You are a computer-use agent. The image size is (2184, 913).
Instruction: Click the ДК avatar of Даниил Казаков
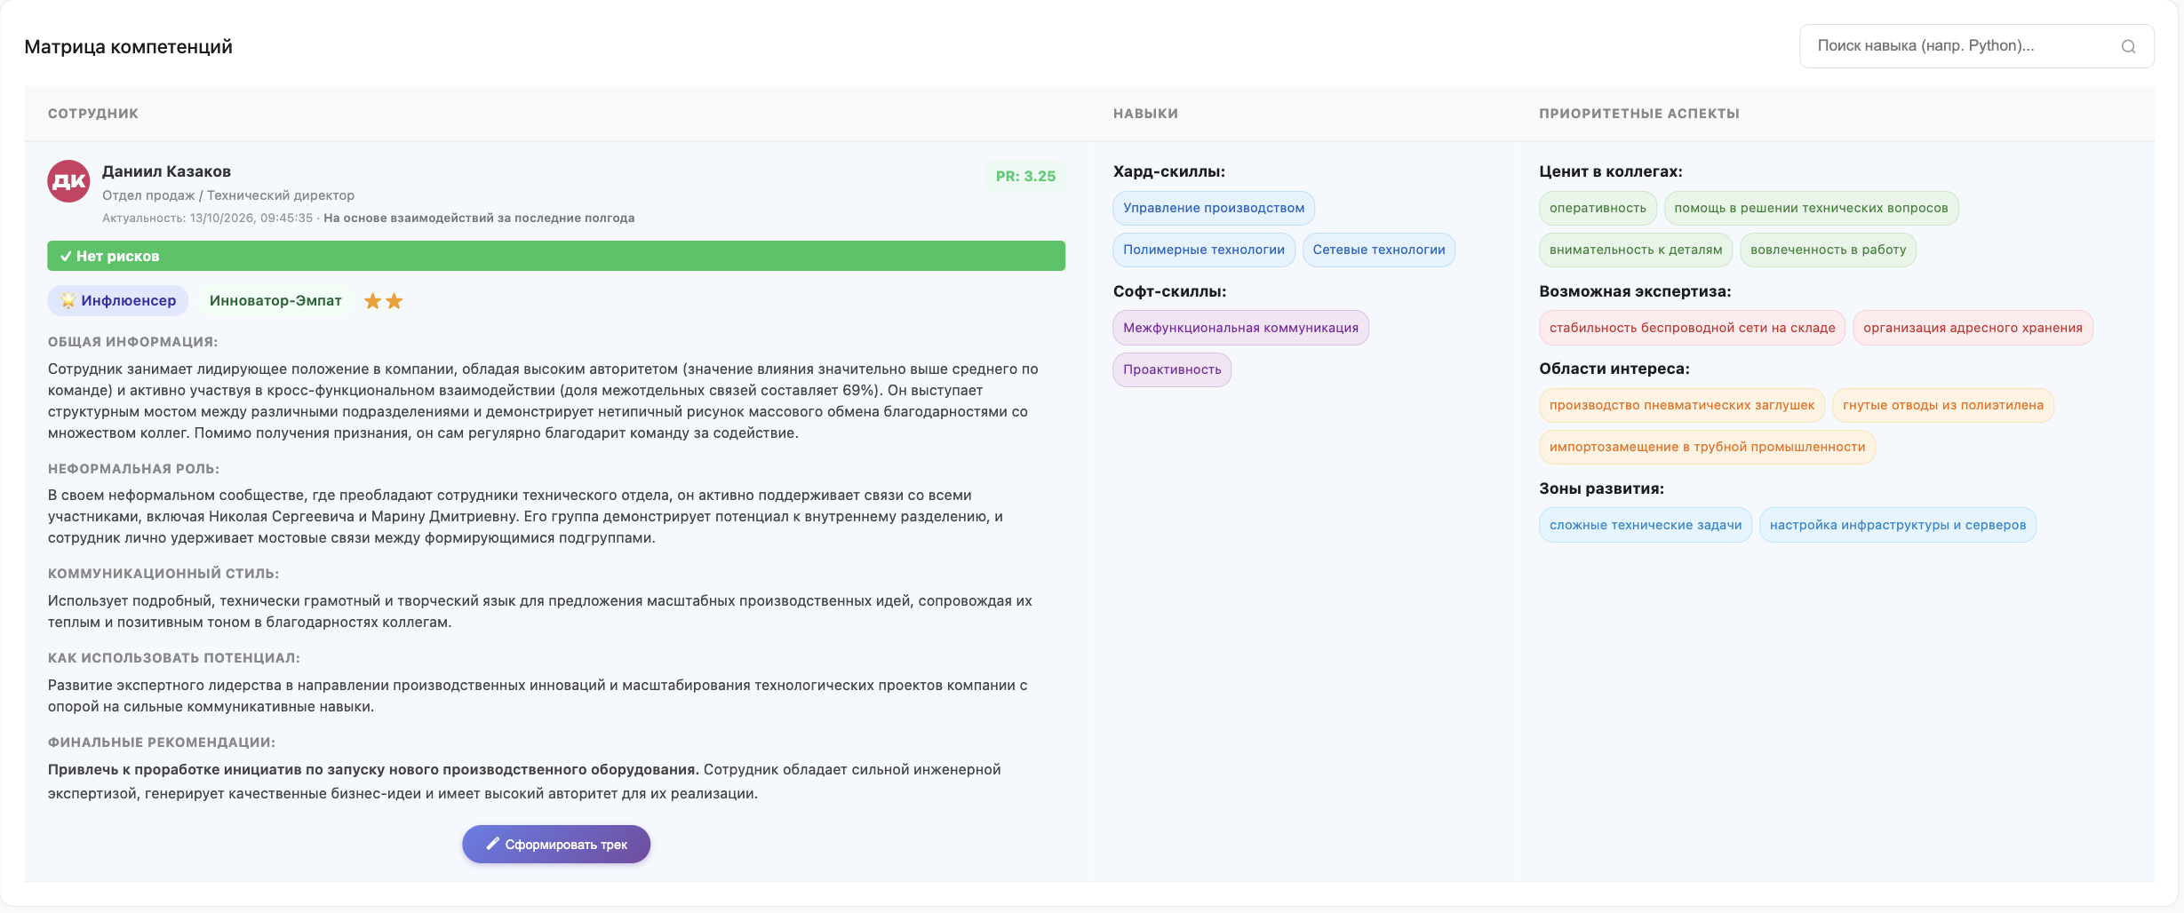68,181
